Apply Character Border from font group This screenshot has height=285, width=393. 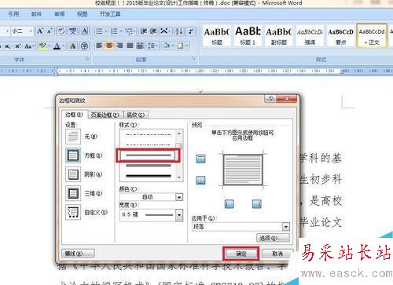(x=85, y=31)
